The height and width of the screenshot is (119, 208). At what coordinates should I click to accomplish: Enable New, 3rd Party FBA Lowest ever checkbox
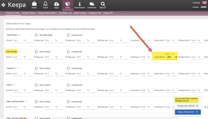(x=68, y=102)
